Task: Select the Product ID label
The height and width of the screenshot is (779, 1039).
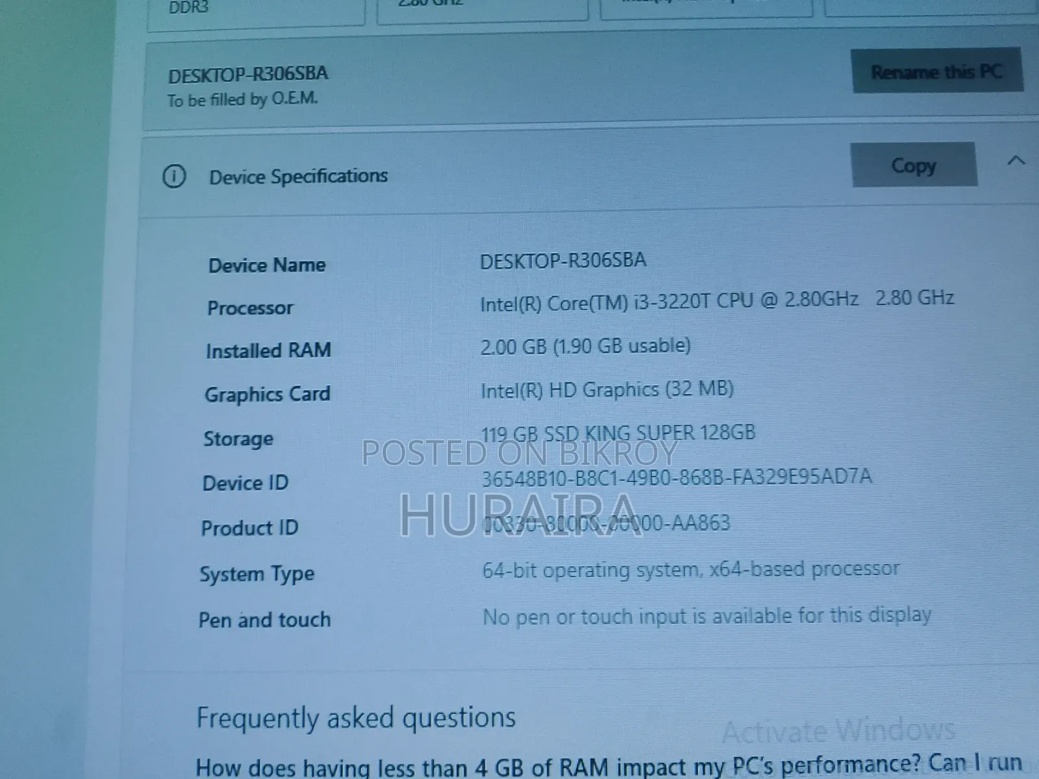Action: click(x=249, y=528)
